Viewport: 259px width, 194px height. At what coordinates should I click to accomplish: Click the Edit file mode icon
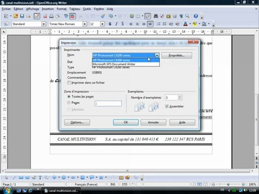click(x=37, y=16)
